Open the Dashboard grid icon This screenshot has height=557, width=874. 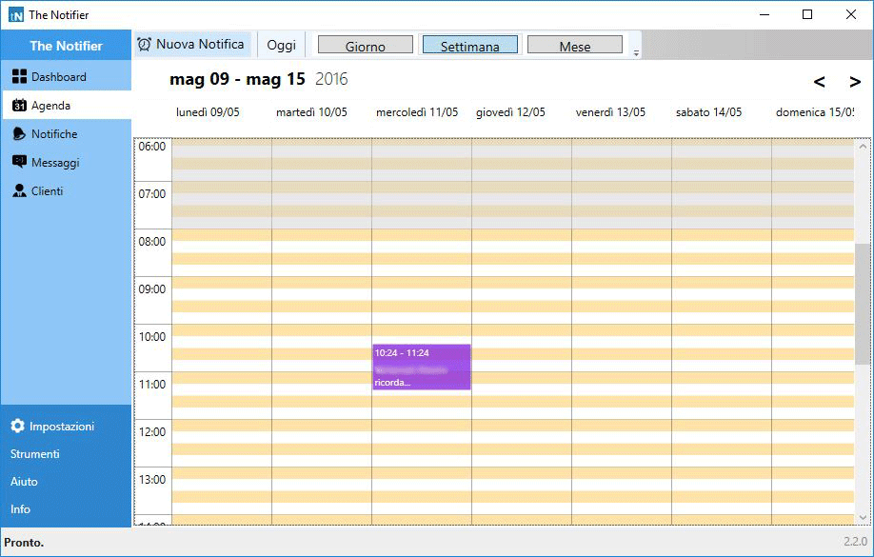pyautogui.click(x=16, y=76)
